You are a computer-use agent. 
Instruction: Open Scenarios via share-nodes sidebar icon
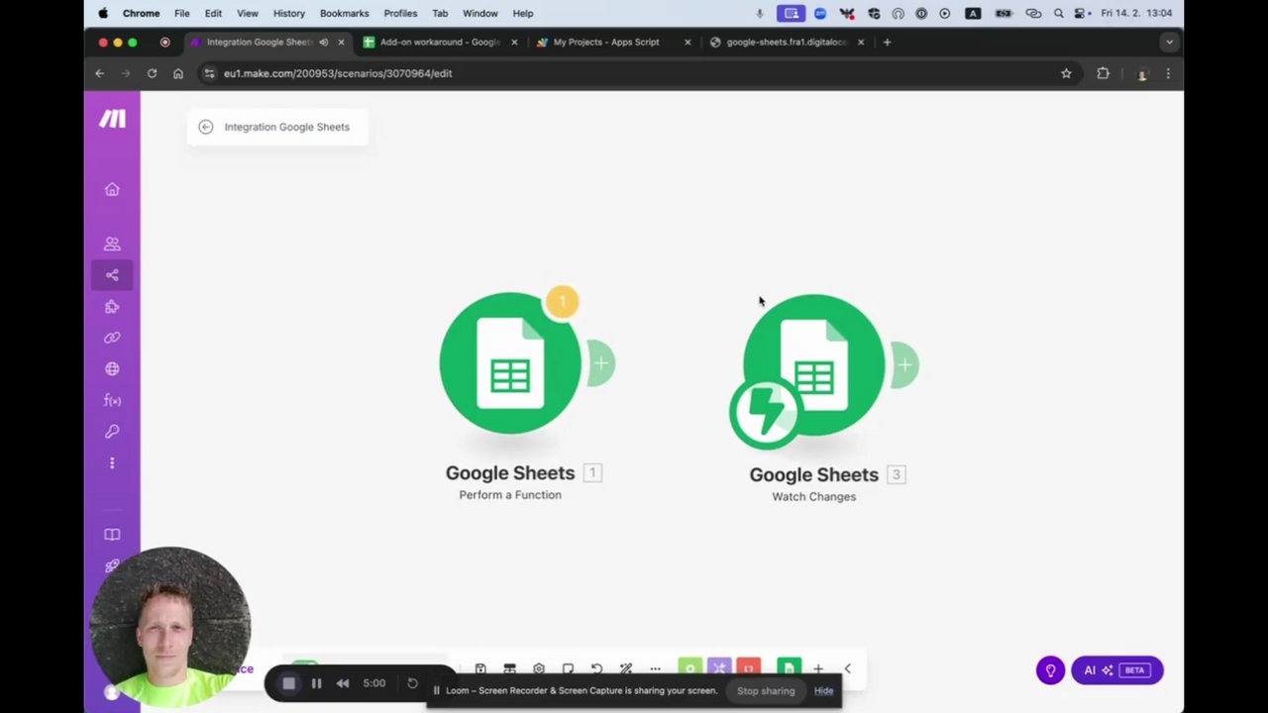(x=112, y=275)
